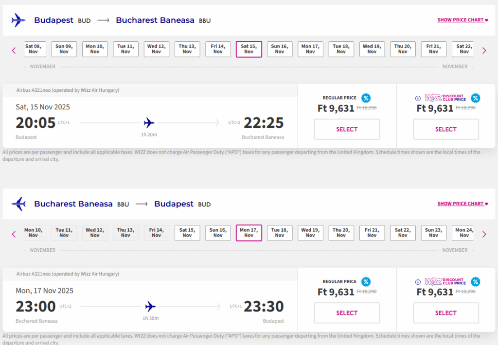498x345 pixels.
Task: Click the outbound Wizz Discount Club info icon
Action: pyautogui.click(x=418, y=98)
